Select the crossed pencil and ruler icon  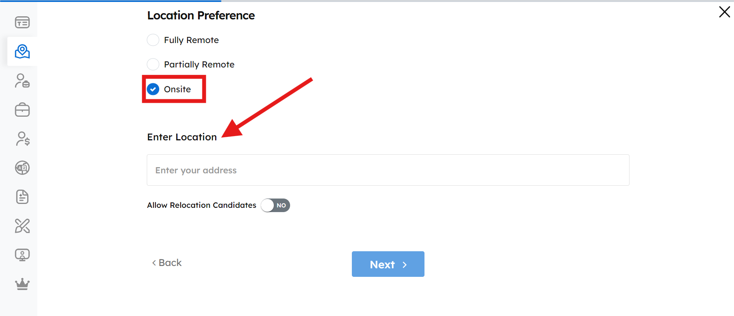[x=22, y=226]
